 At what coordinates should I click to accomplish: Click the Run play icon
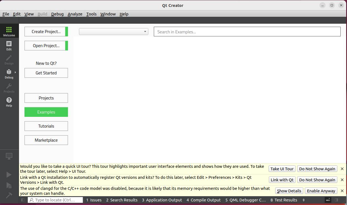click(x=9, y=175)
